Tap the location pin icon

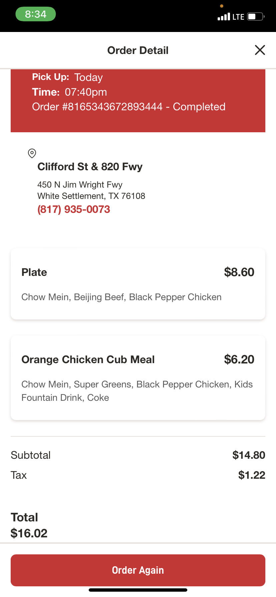pyautogui.click(x=32, y=153)
